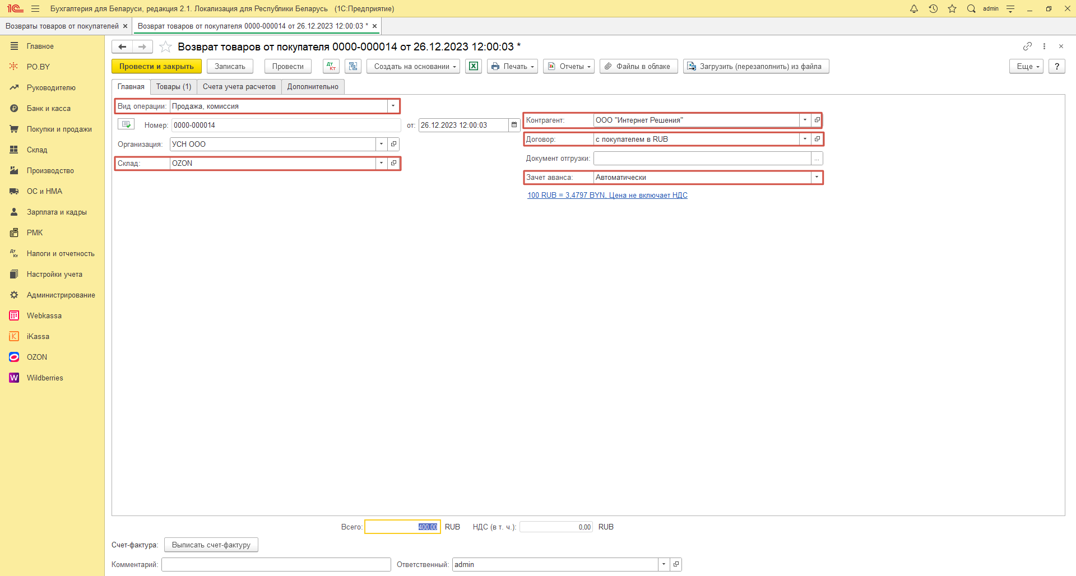Open Администрирование section
Image resolution: width=1076 pixels, height=576 pixels.
pos(61,295)
